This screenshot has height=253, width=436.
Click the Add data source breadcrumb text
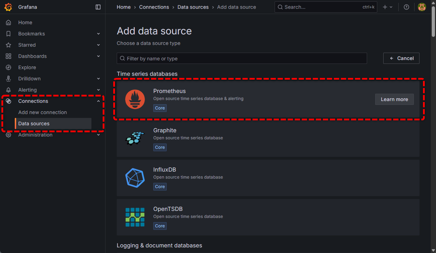coord(237,7)
